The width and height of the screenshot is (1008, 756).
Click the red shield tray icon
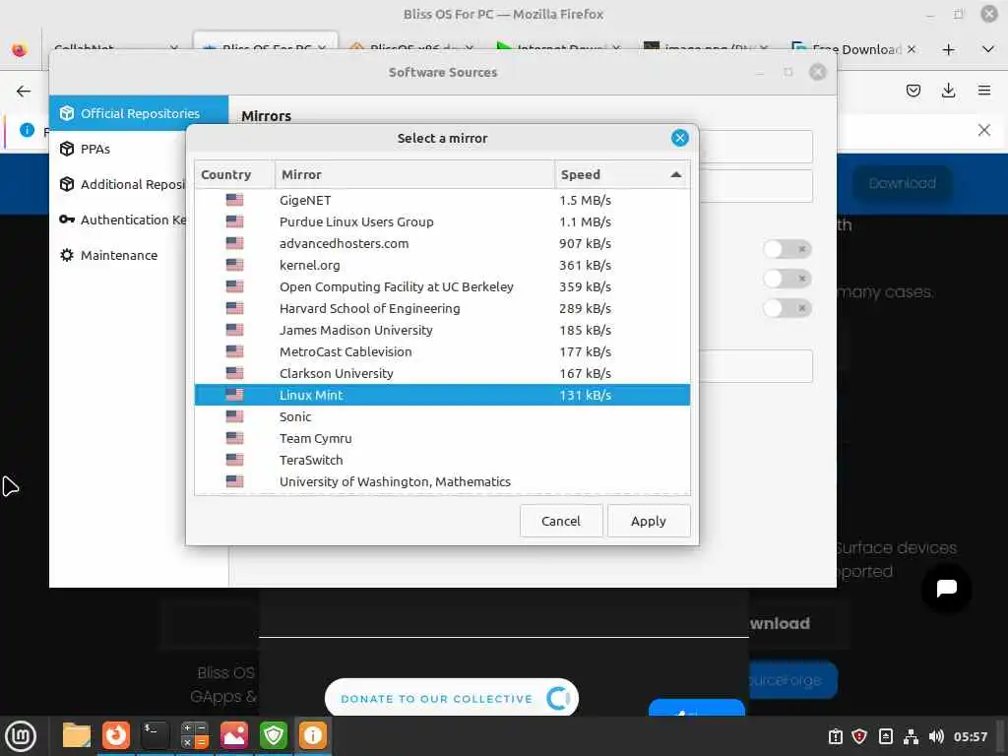click(859, 736)
